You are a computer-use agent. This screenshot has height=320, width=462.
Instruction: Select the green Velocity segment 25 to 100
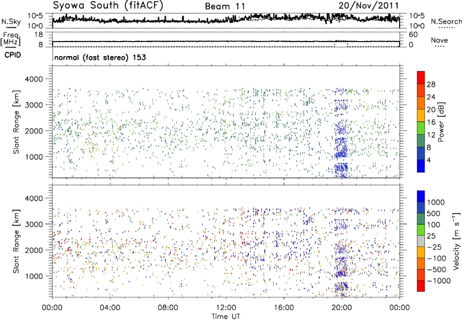point(421,230)
